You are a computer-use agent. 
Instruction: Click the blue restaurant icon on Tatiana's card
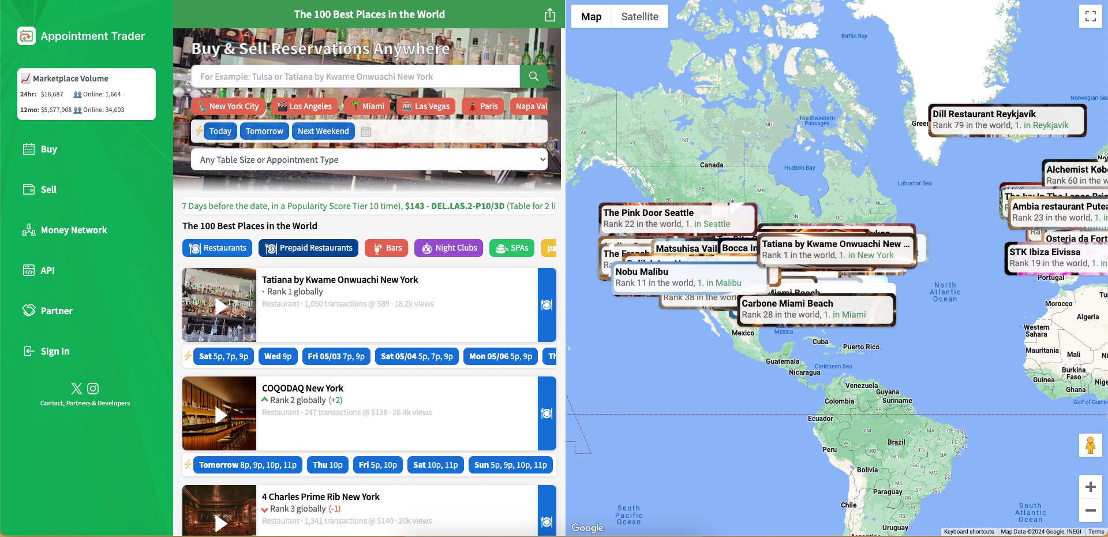point(547,305)
